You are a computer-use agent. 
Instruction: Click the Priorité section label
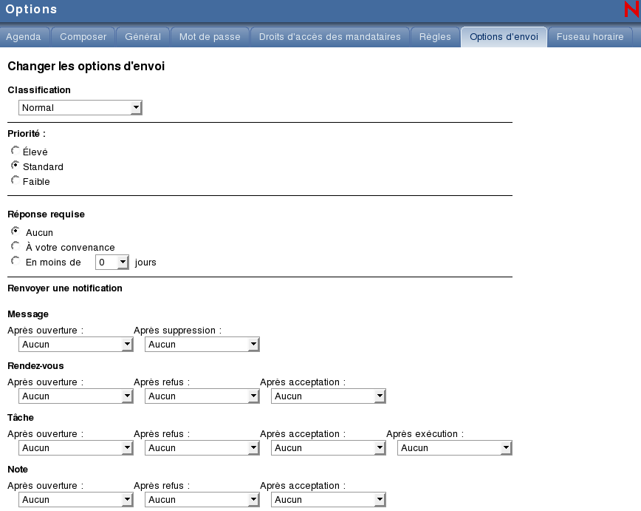click(27, 134)
